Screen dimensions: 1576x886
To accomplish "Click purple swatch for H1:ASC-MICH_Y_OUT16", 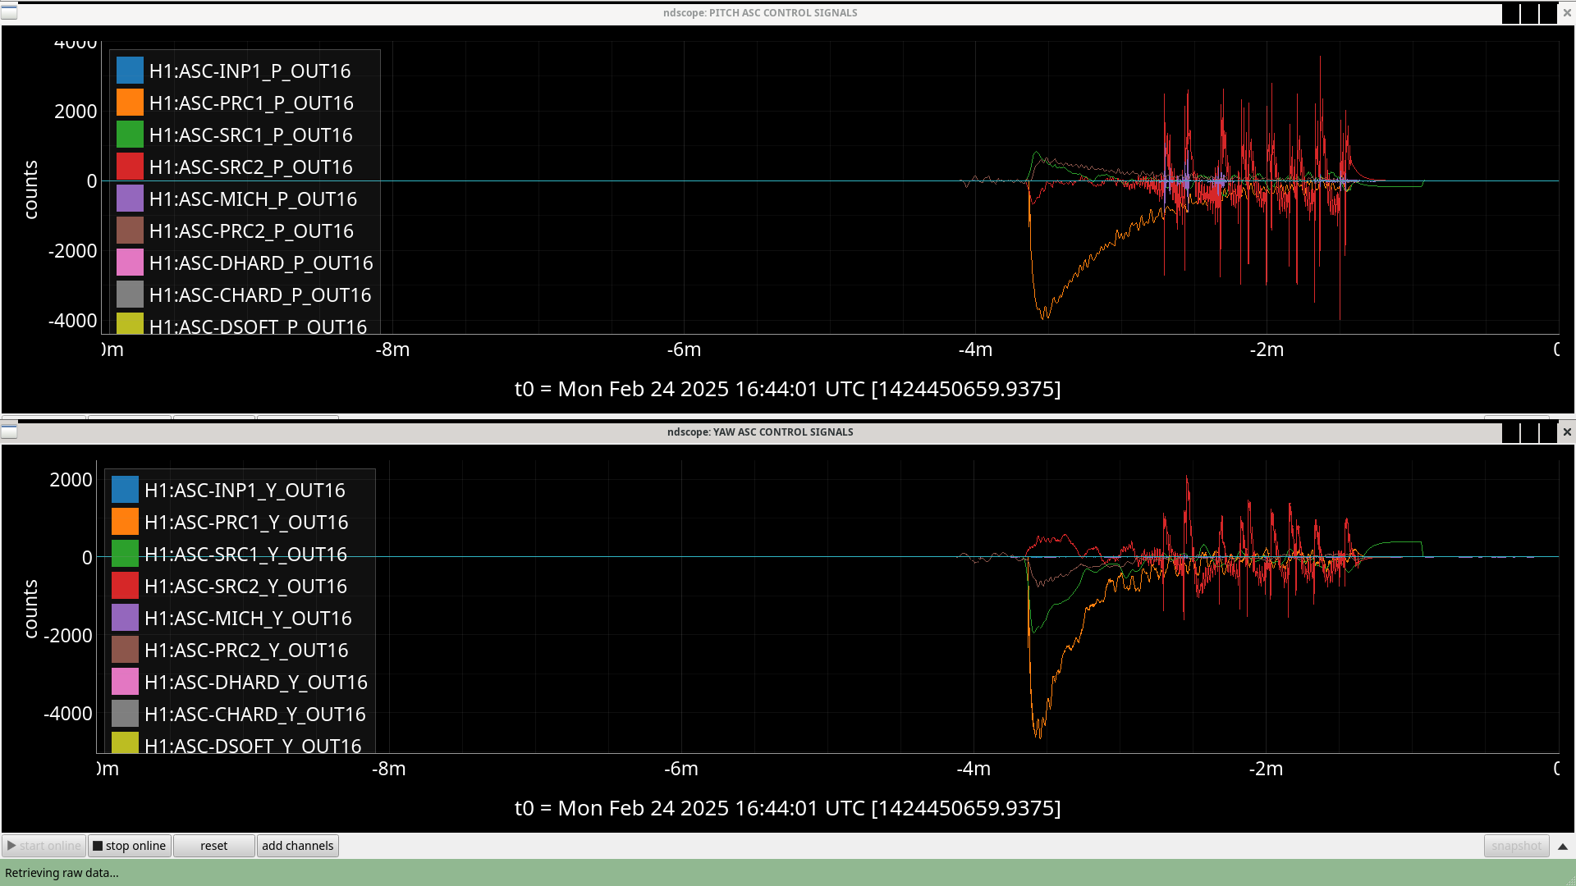I will tap(125, 618).
